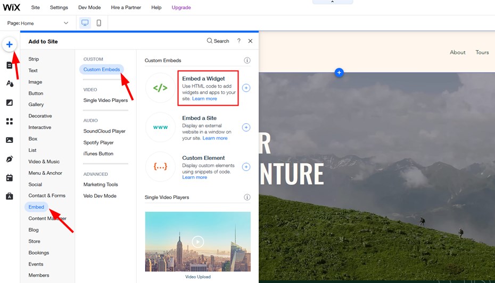
Task: Select Menu & Anchor category
Action: [45, 173]
